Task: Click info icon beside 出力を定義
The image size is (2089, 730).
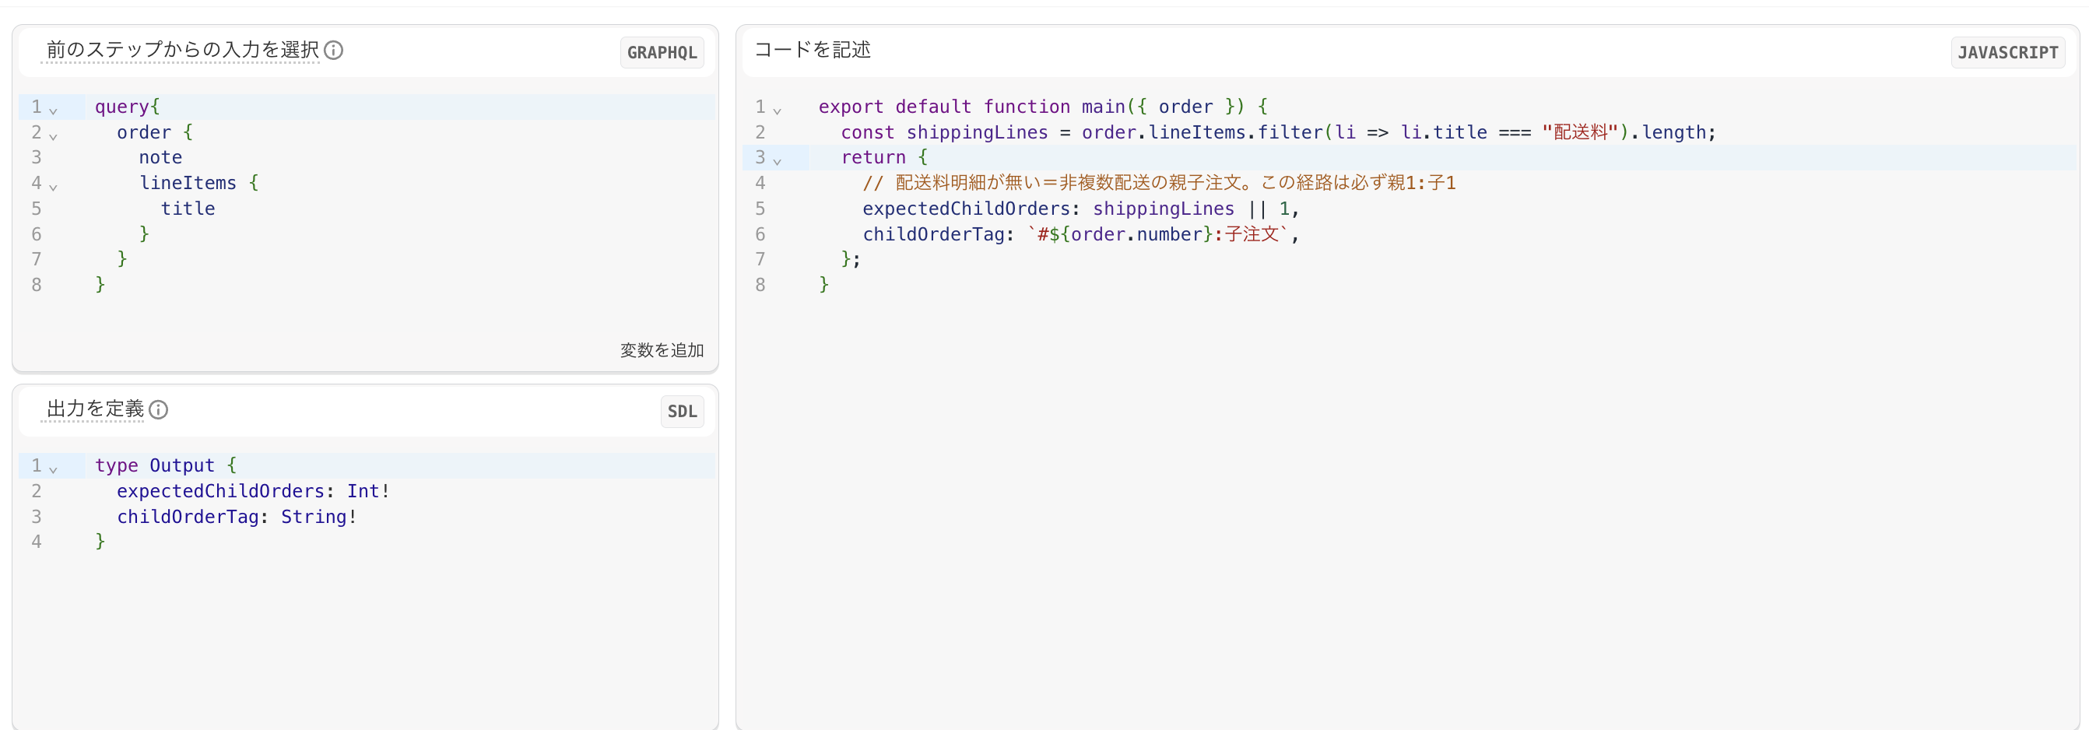Action: pos(159,409)
